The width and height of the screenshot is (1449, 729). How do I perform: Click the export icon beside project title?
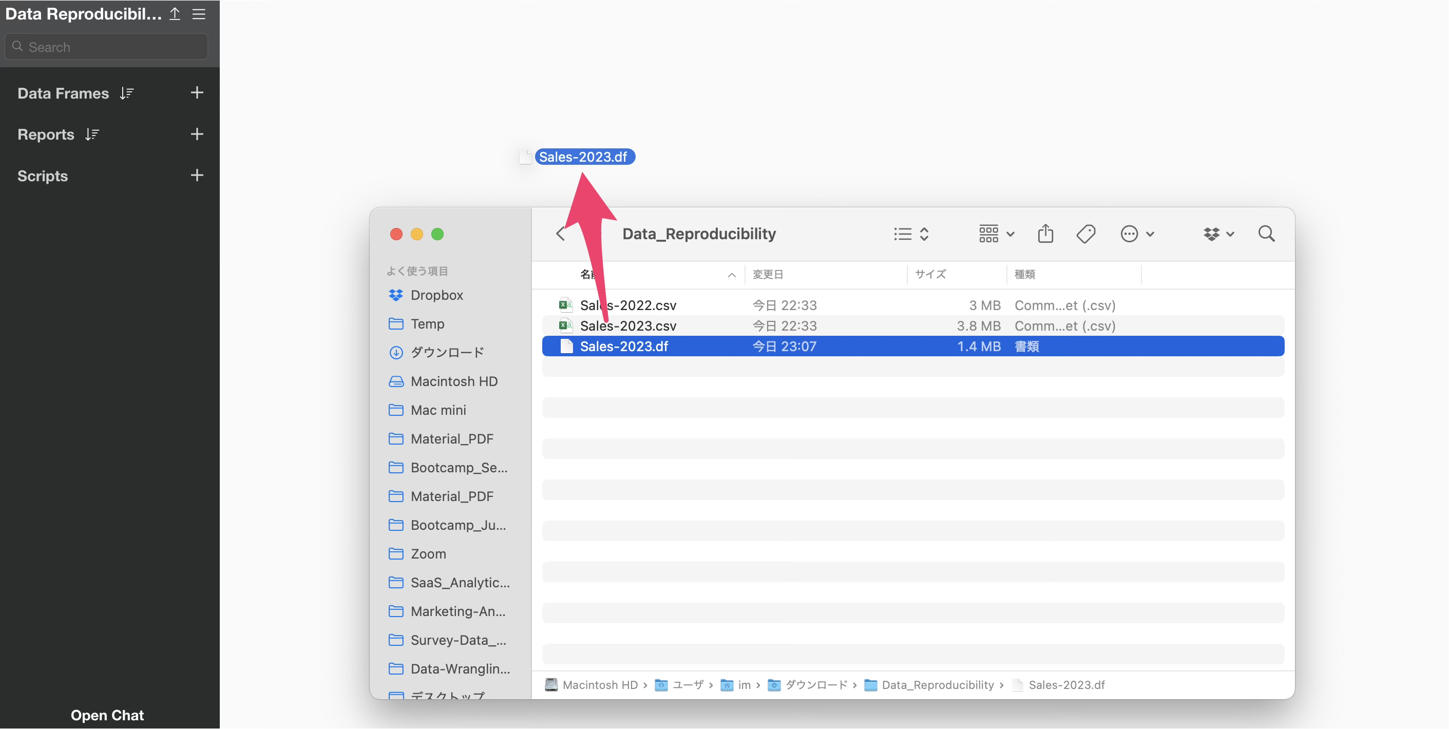(175, 13)
